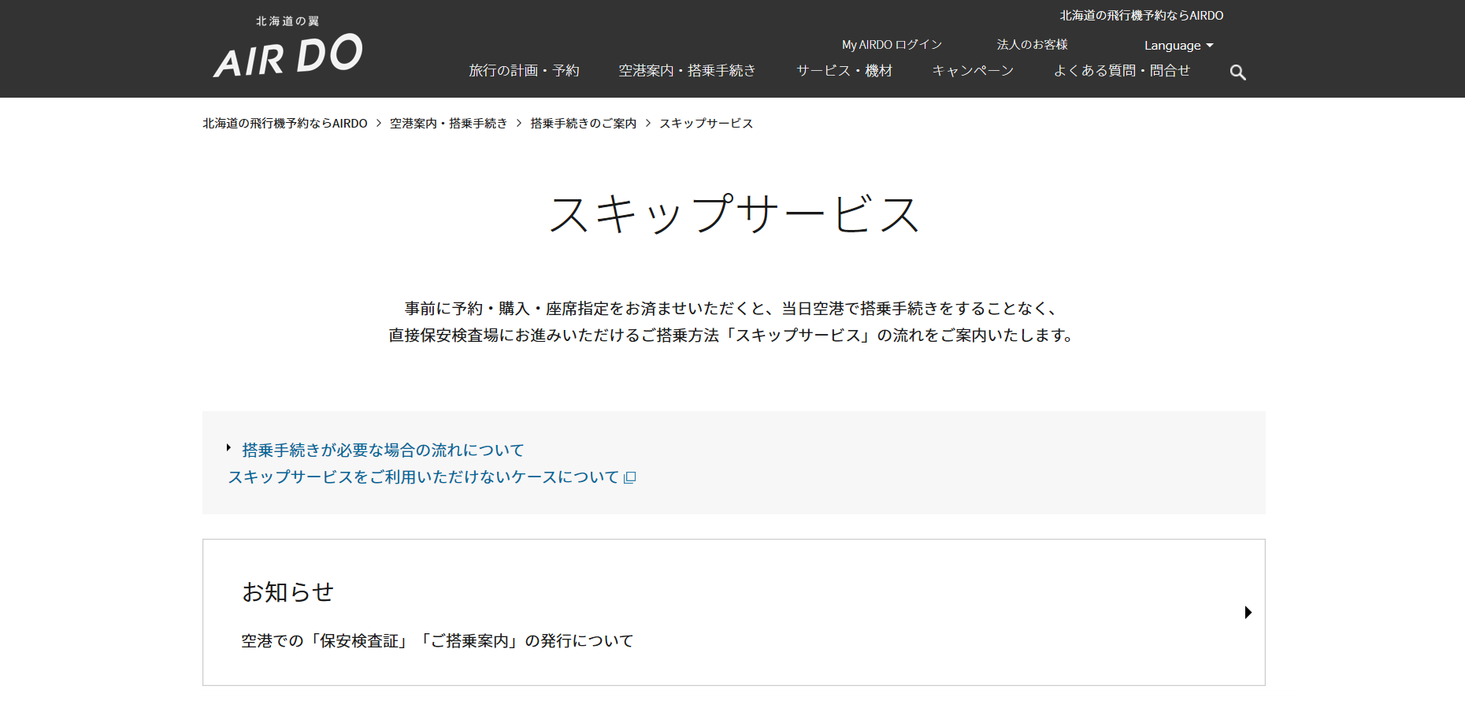Open the search magnifier icon

tap(1237, 72)
